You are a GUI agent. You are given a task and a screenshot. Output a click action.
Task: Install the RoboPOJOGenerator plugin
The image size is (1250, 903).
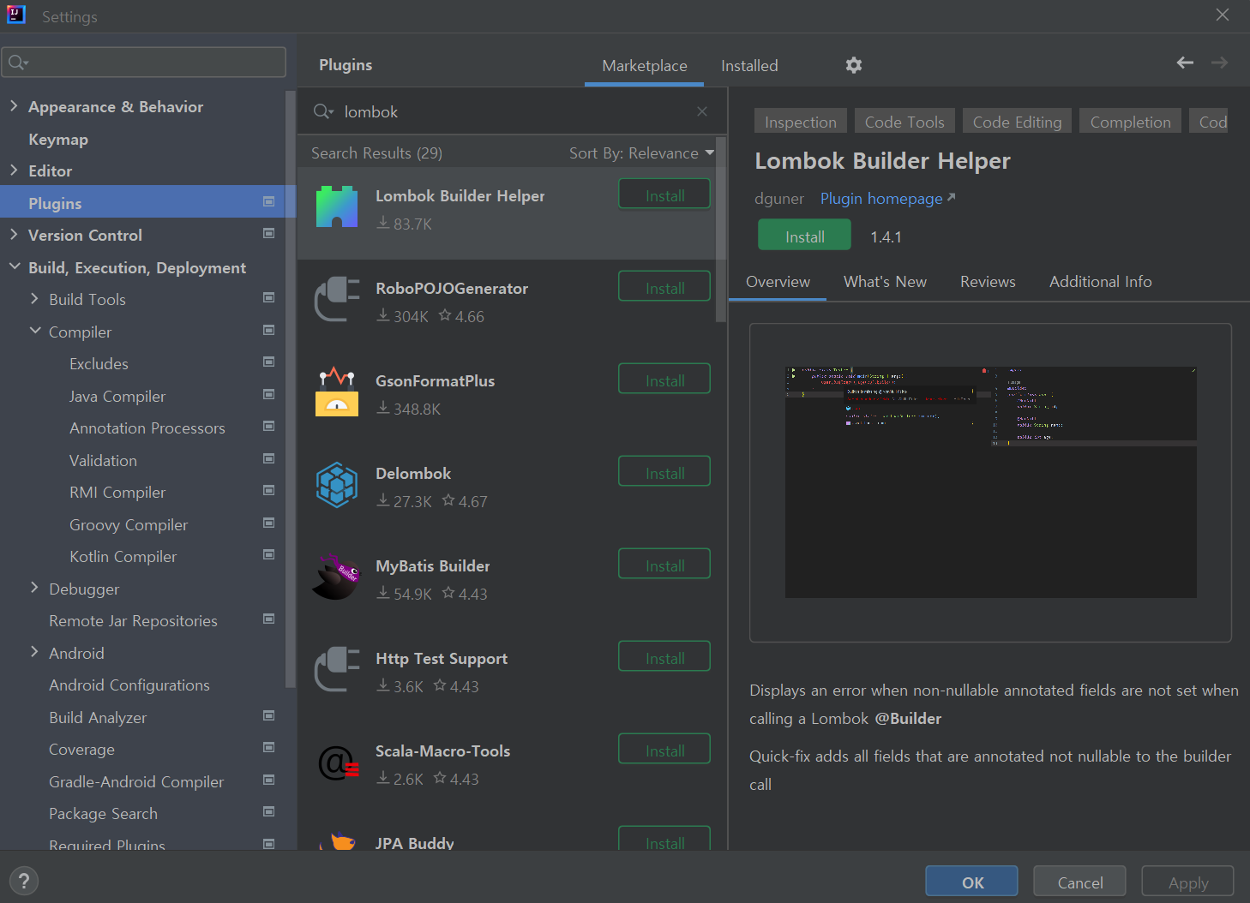coord(664,288)
